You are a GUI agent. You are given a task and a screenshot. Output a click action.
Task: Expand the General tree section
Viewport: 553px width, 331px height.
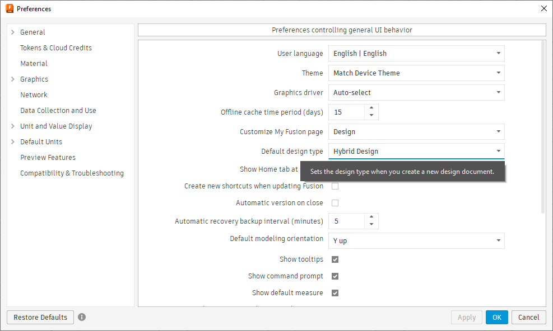click(13, 32)
